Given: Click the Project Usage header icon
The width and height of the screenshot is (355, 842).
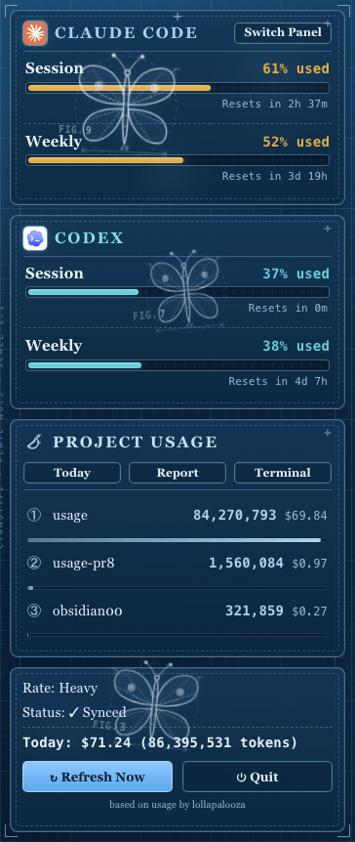Looking at the screenshot, I should coord(34,442).
